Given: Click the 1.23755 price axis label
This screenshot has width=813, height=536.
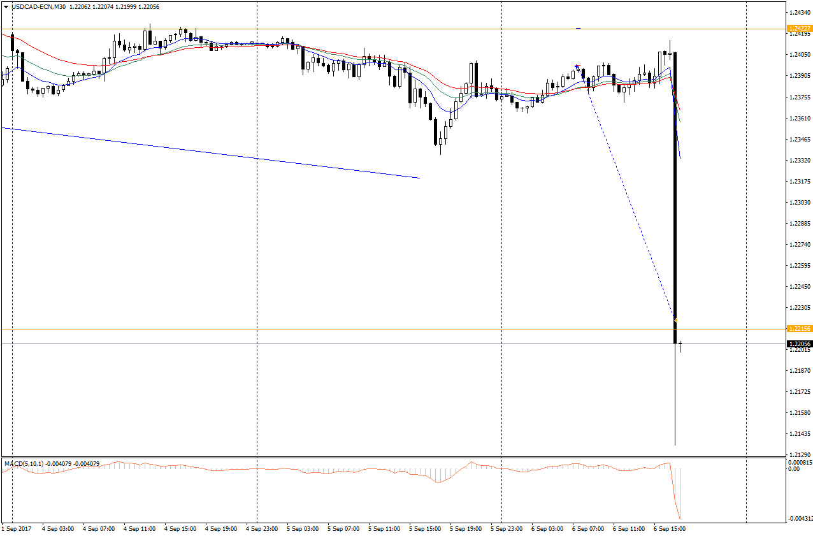Looking at the screenshot, I should pyautogui.click(x=800, y=97).
